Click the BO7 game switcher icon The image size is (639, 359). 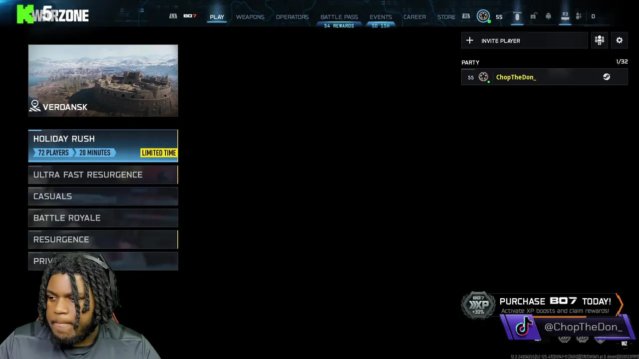[x=190, y=16]
